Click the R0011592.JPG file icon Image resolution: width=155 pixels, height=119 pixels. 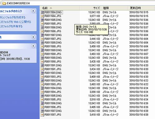pyautogui.click(x=42, y=77)
